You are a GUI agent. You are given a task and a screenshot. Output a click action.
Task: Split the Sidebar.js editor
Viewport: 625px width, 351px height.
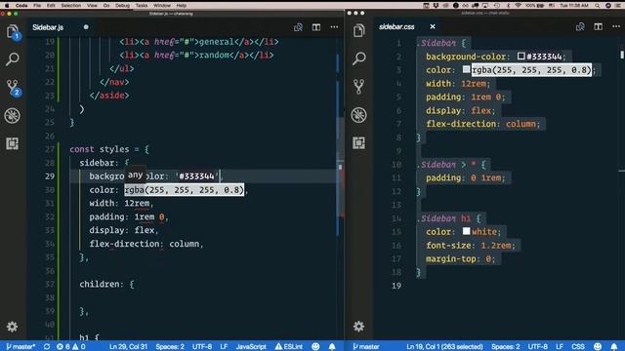[316, 27]
